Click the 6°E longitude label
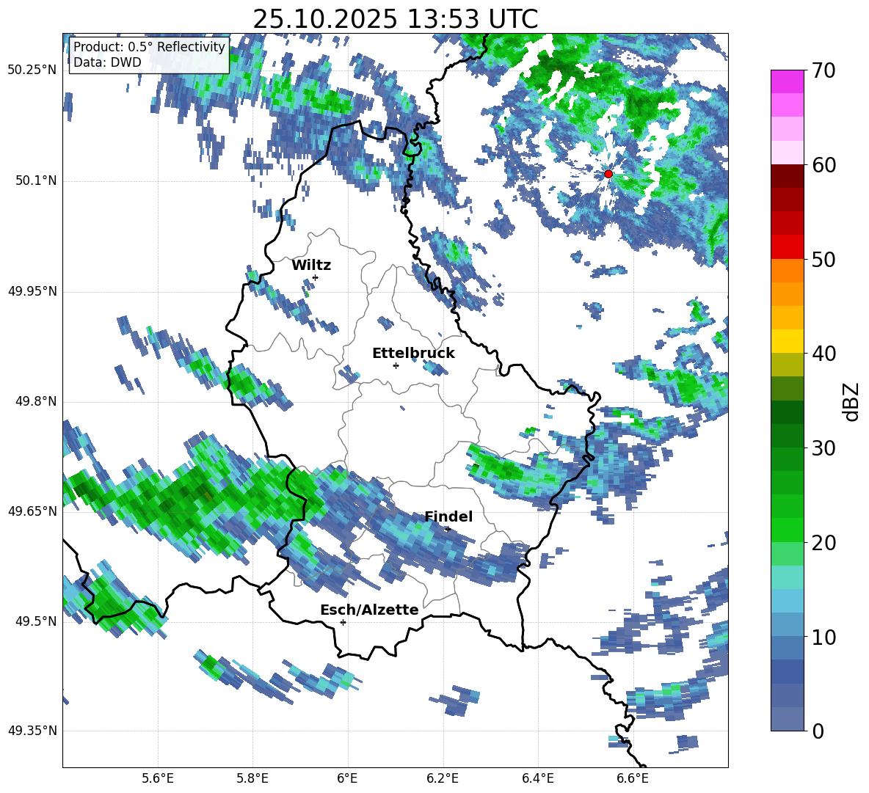This screenshot has height=793, width=869. pos(347,778)
